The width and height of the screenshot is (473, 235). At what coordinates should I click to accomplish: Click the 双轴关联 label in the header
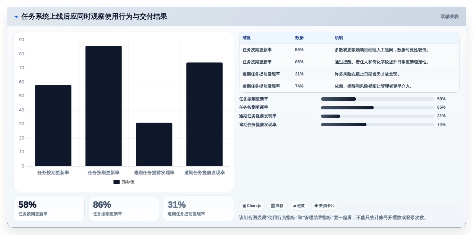(x=450, y=17)
